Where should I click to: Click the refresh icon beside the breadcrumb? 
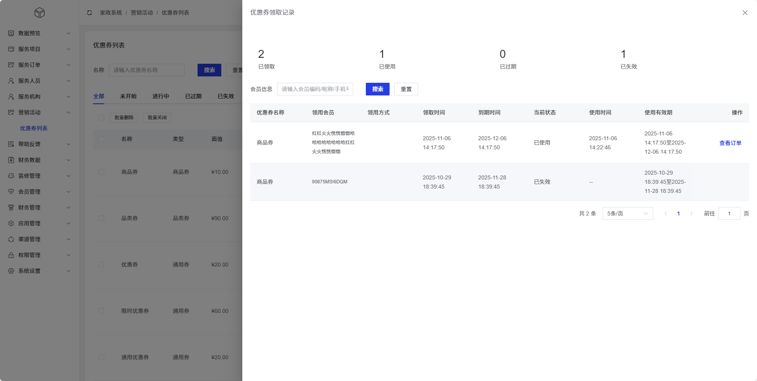(x=89, y=13)
